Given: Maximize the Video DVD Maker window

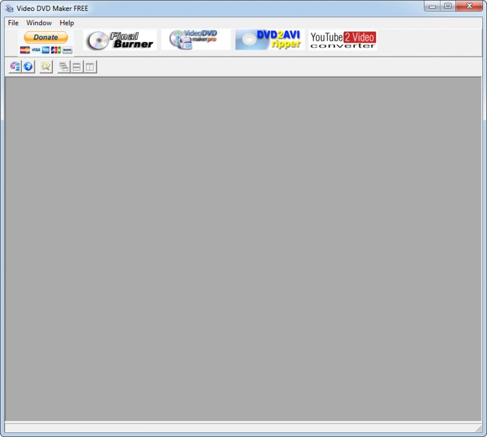Looking at the screenshot, I should tap(448, 6).
